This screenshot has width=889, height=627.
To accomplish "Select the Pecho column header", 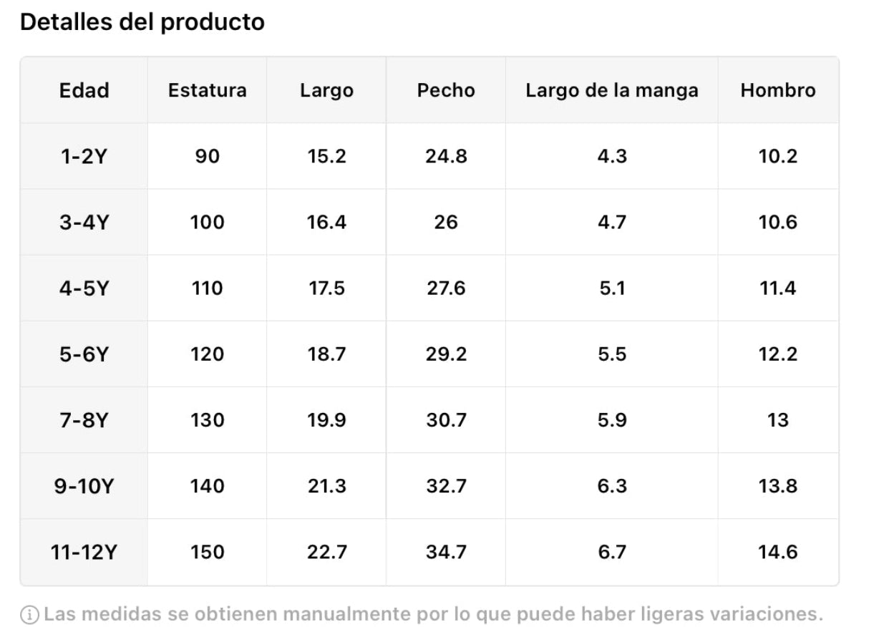I will pos(446,91).
